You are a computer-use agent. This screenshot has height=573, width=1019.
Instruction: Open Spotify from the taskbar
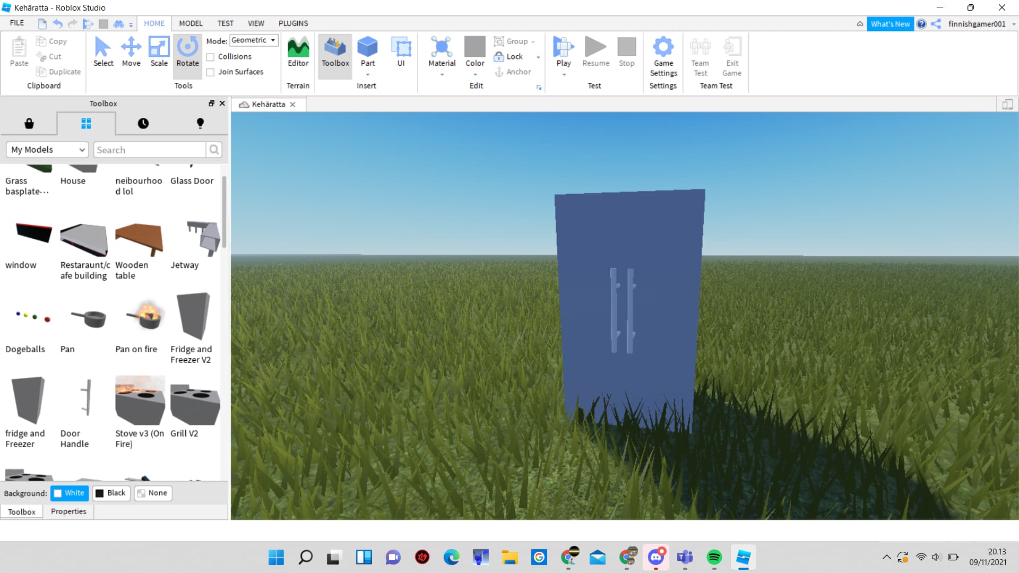pyautogui.click(x=714, y=557)
